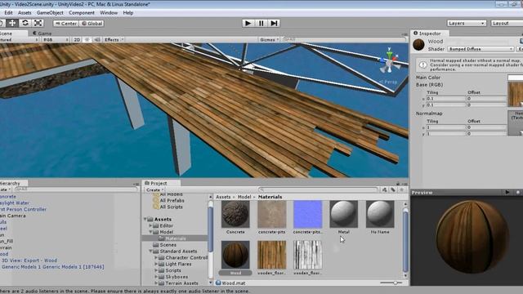The width and height of the screenshot is (523, 294).
Task: Collapse the Assets folder tree
Action: 145,219
